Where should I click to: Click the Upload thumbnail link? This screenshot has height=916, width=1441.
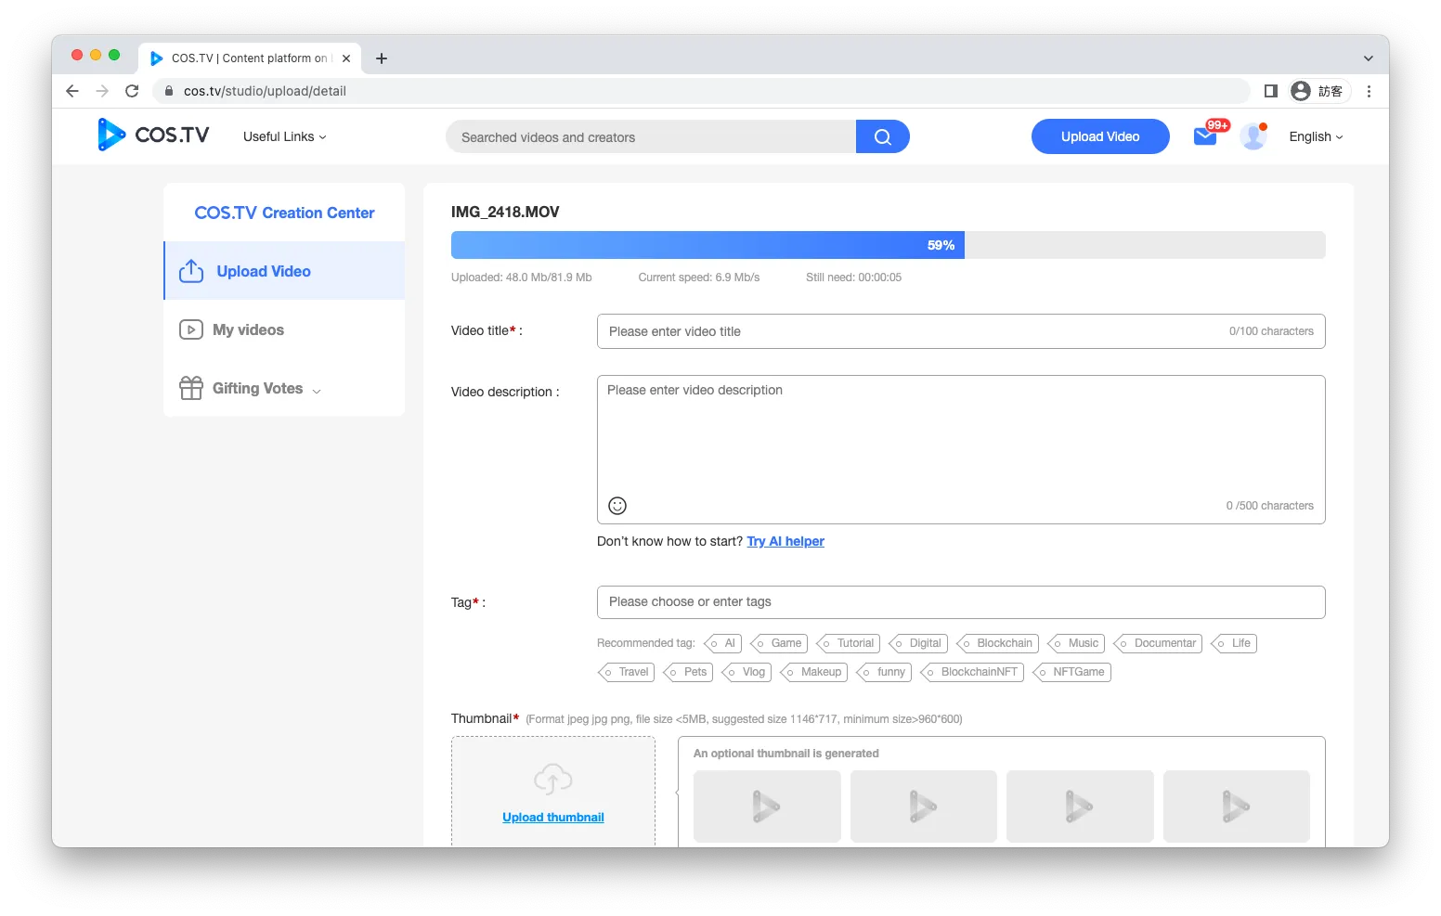[x=553, y=818]
